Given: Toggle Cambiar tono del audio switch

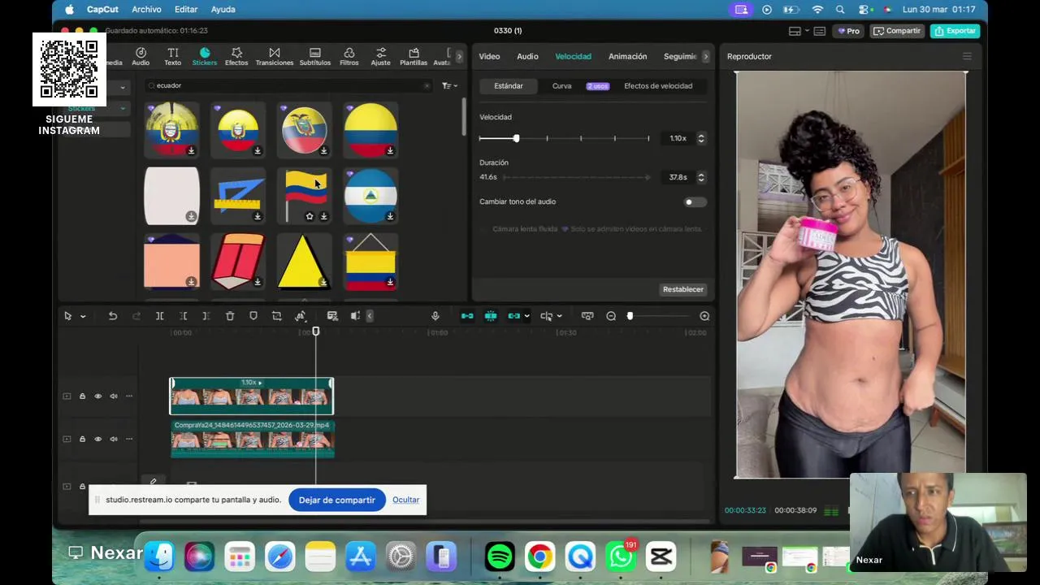Looking at the screenshot, I should pyautogui.click(x=695, y=201).
